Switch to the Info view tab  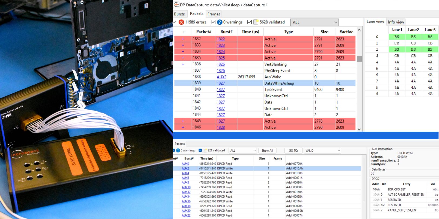coord(396,22)
